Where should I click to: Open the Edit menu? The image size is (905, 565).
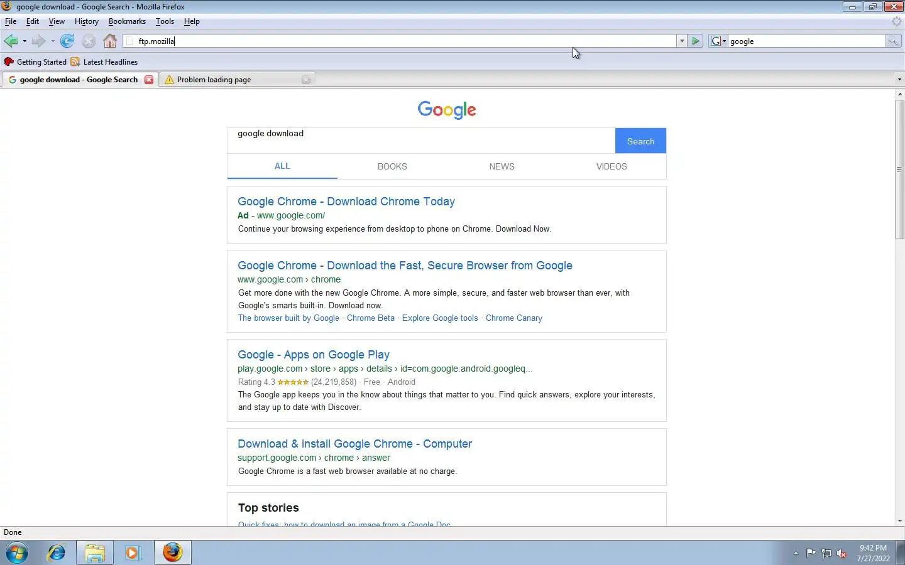33,21
